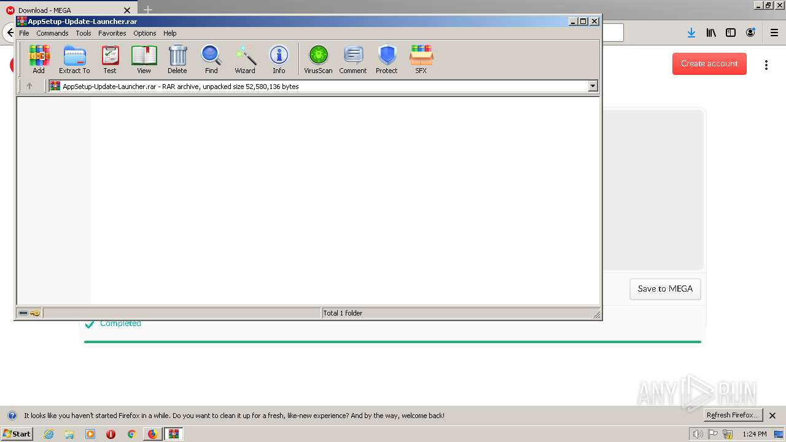Open the Find magnifier tool

[211, 60]
